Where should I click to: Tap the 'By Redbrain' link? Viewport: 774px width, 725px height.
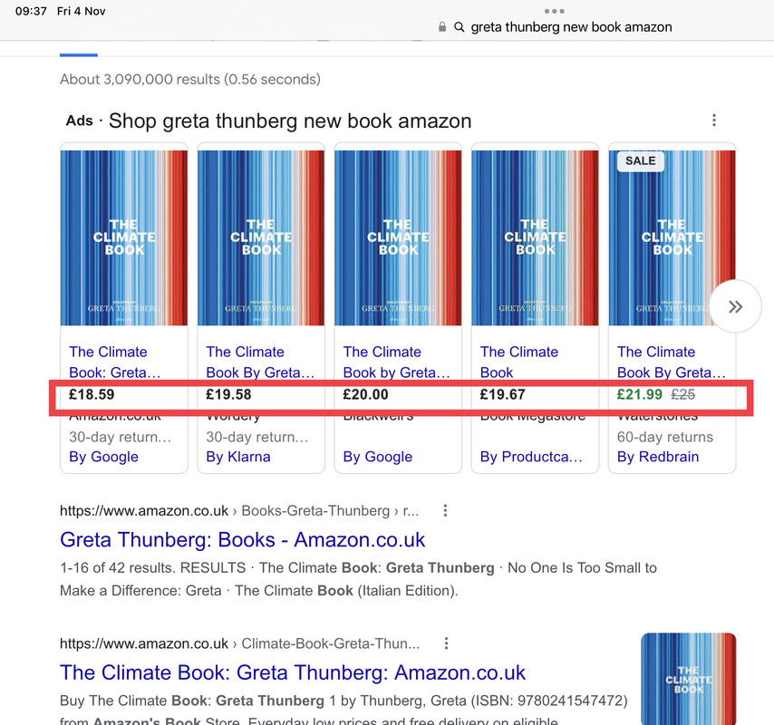coord(658,457)
